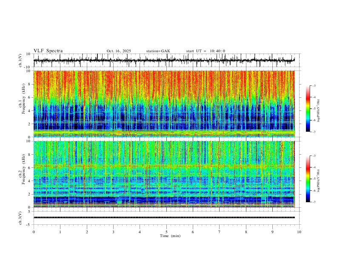Select the 'start UT = 10:40:0' text
Screen dimensions: 337x260
[206, 51]
